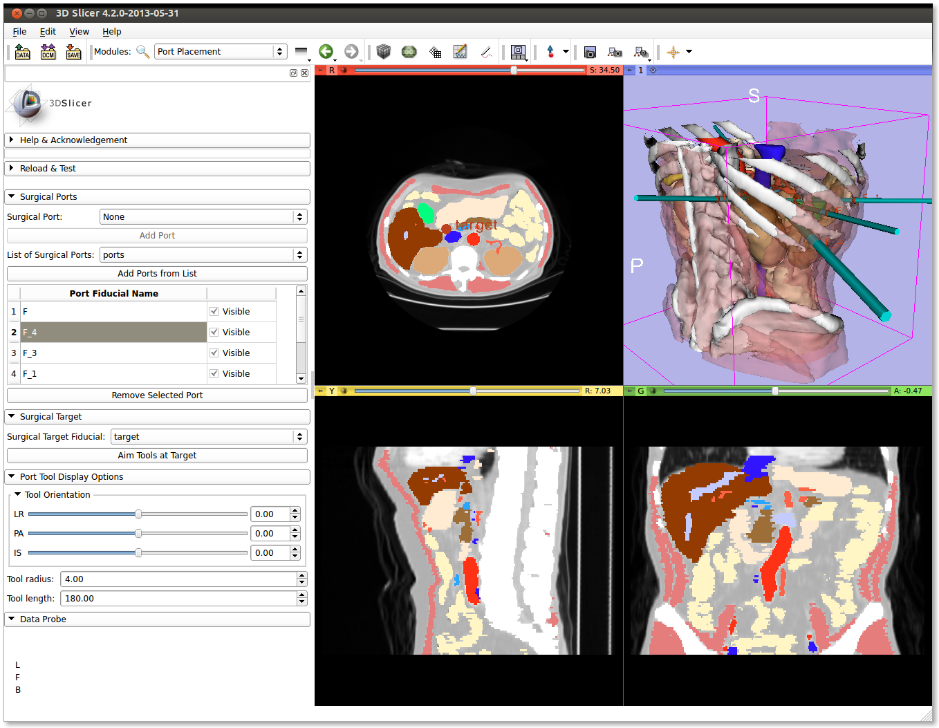Open the Volume Rendering cube icon
The image size is (939, 728).
(x=384, y=52)
